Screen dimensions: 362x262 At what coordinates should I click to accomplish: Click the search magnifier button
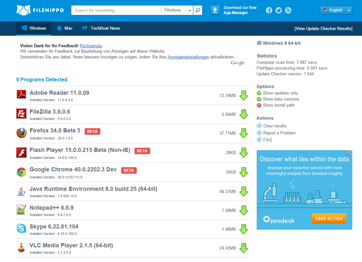click(x=198, y=10)
